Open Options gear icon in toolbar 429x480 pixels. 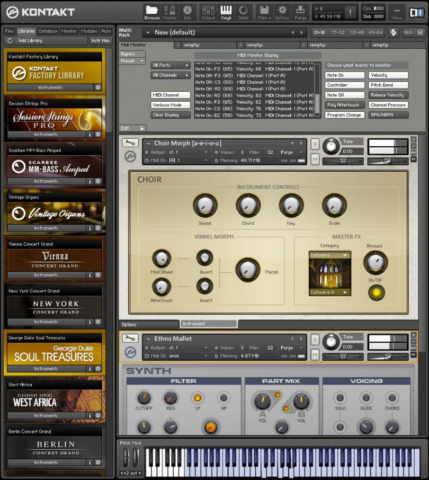coord(282,12)
